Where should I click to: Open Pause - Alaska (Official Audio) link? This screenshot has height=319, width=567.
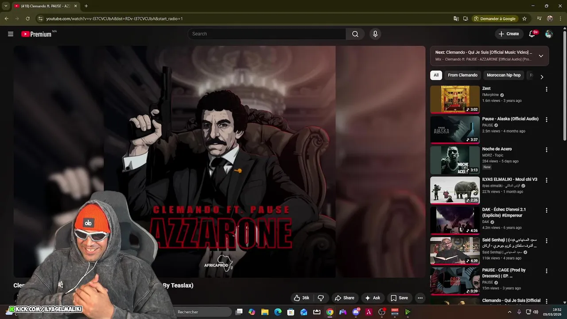click(x=510, y=119)
